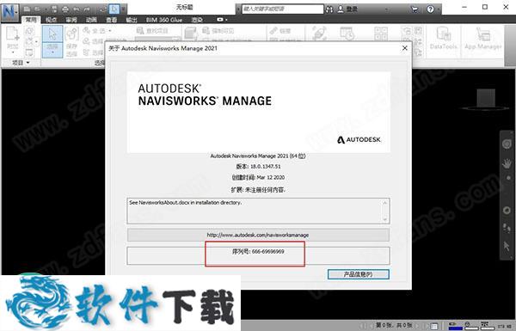Toggle the ribbon minimize button after 渲染 tab

tap(220, 20)
